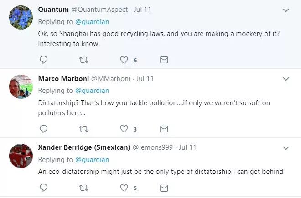Viewport: 301px width, 198px height.
Task: Reply to Quantum's tweet
Action: pos(44,60)
